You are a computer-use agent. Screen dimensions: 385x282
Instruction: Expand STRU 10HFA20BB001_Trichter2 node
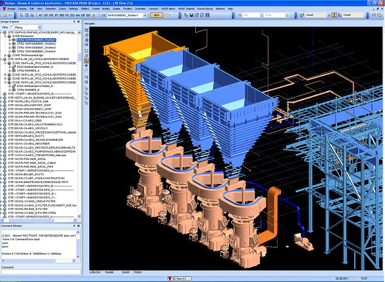[10, 44]
